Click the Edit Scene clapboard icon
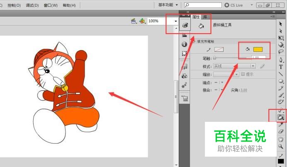The height and width of the screenshot is (167, 287). 134,21
